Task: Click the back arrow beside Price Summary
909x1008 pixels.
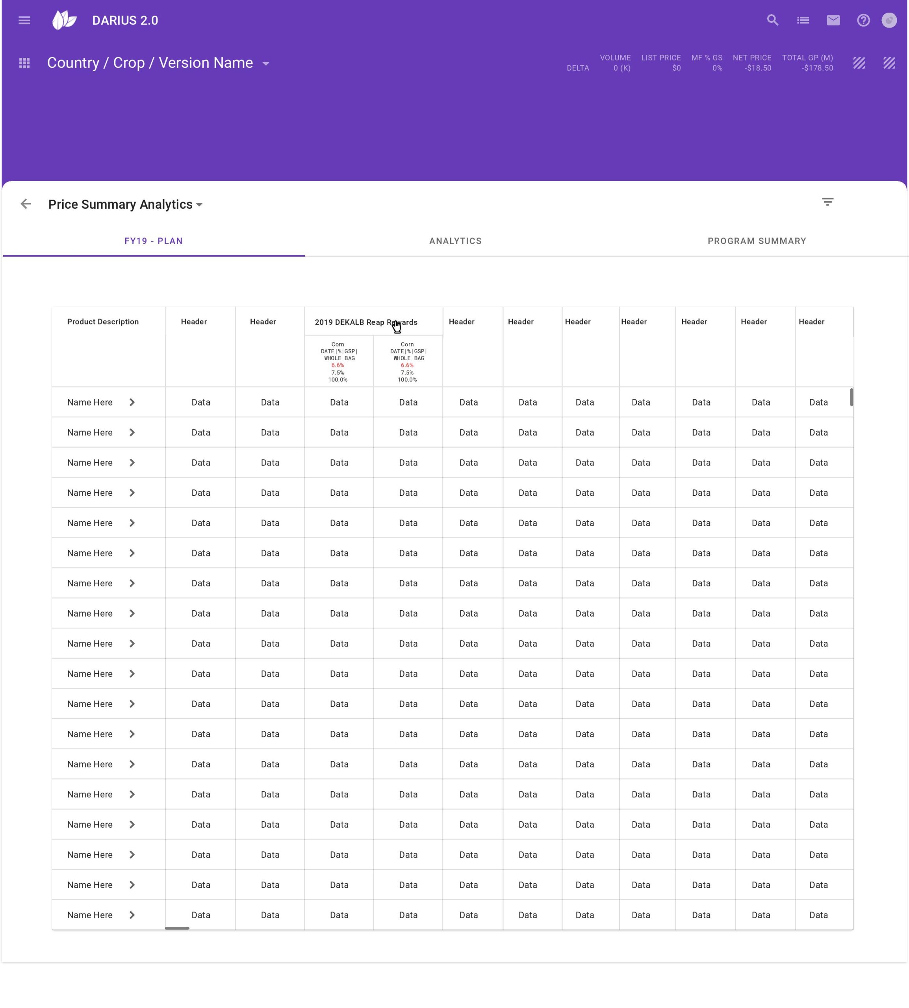Action: click(x=26, y=204)
